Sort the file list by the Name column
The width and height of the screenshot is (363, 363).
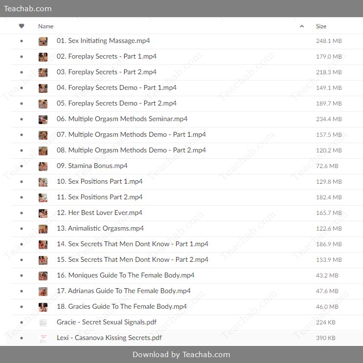(46, 26)
